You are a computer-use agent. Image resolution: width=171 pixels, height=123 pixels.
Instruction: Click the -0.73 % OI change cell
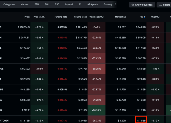(x=155, y=58)
